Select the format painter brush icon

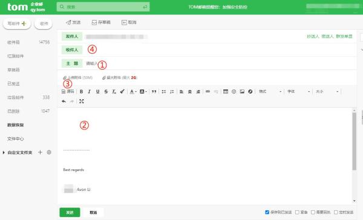coord(122,92)
